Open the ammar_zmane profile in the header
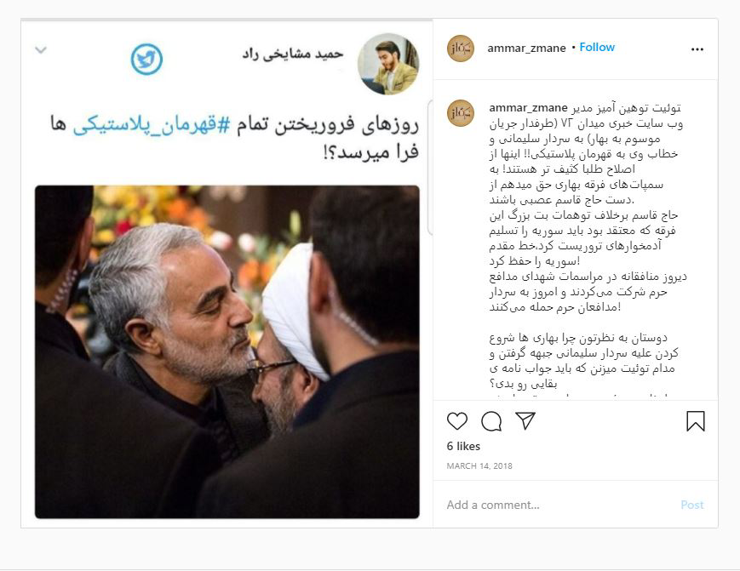 click(526, 49)
